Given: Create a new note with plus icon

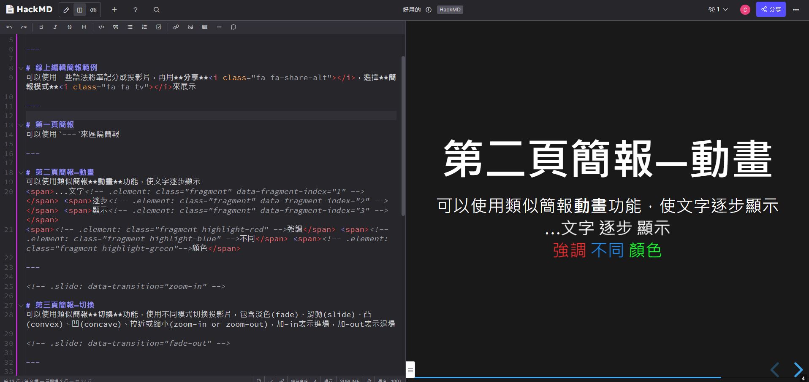Looking at the screenshot, I should click(x=114, y=10).
